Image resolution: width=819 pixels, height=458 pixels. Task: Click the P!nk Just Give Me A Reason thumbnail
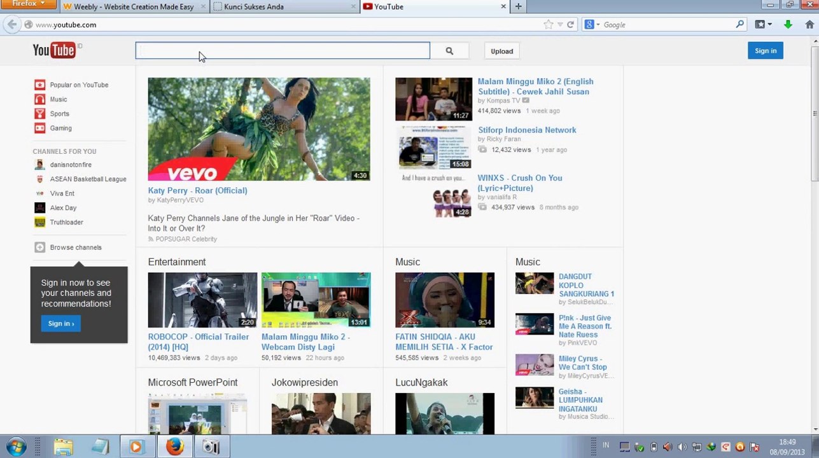point(535,324)
